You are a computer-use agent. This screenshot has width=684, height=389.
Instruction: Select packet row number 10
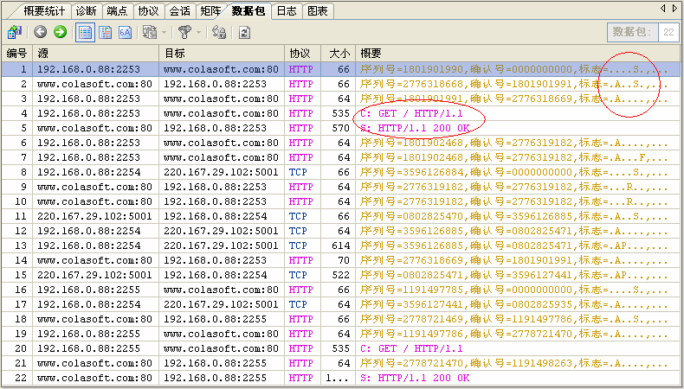[x=340, y=201]
